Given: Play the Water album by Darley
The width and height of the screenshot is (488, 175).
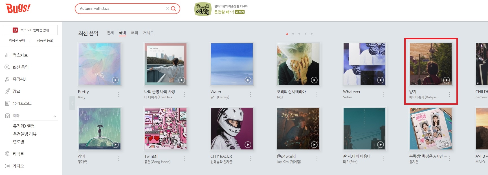Looking at the screenshot, I should tap(248, 80).
